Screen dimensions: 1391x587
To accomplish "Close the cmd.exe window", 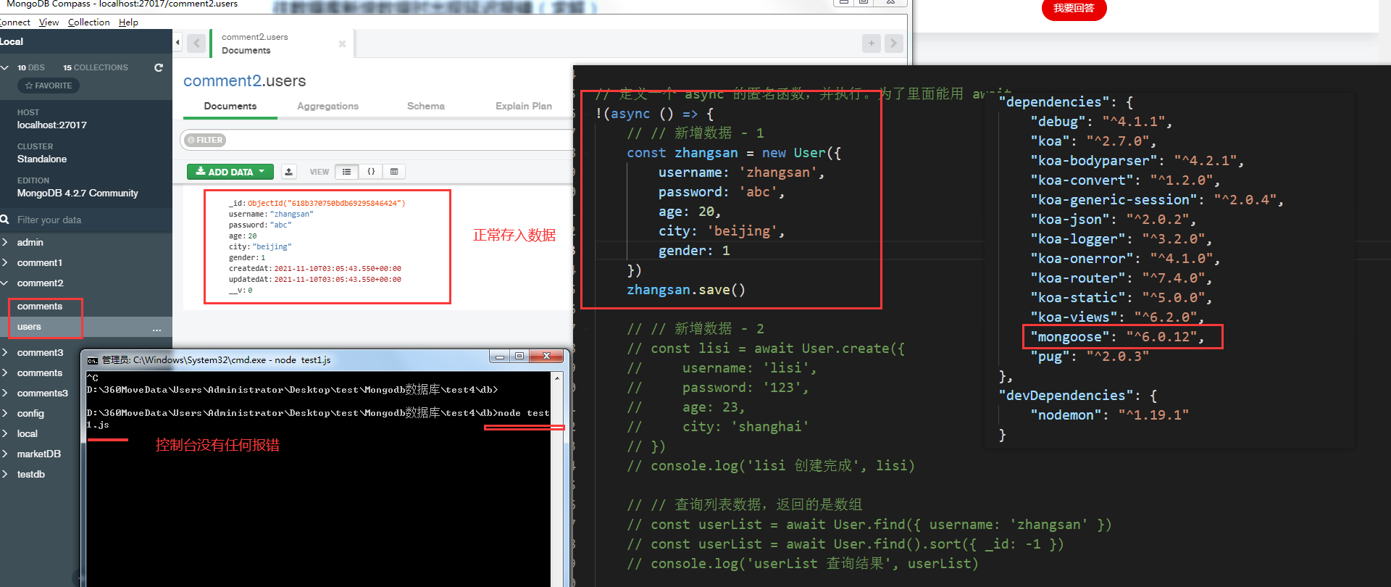I will tap(547, 356).
